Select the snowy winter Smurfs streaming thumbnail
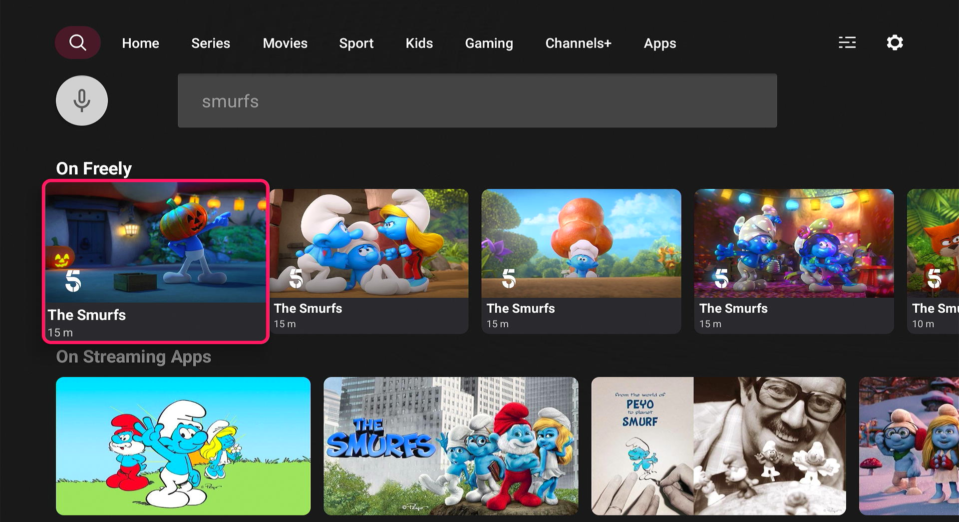The width and height of the screenshot is (959, 522). tap(909, 446)
